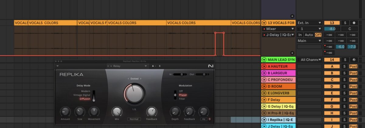Open the Ext. In input type dropdown

309,23
